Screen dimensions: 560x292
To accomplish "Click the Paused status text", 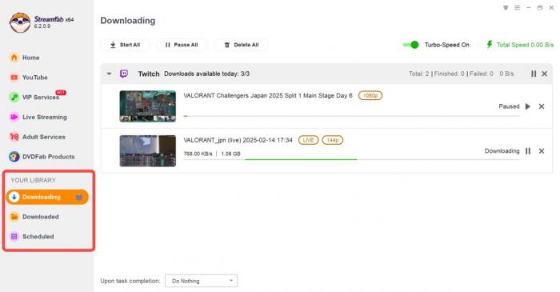I will (509, 106).
